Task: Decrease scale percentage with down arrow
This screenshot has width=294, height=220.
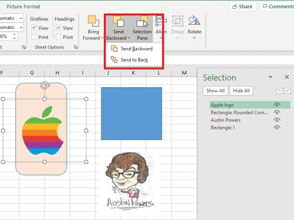Action: 14,38
